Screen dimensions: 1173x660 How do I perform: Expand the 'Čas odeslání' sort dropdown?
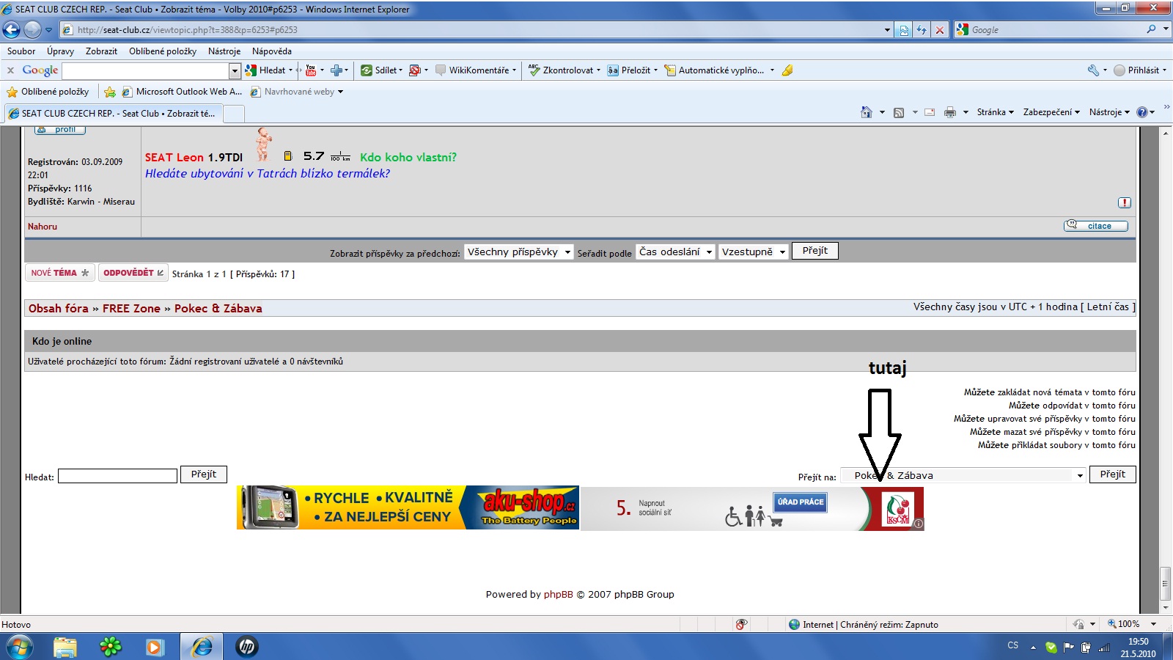click(x=674, y=252)
